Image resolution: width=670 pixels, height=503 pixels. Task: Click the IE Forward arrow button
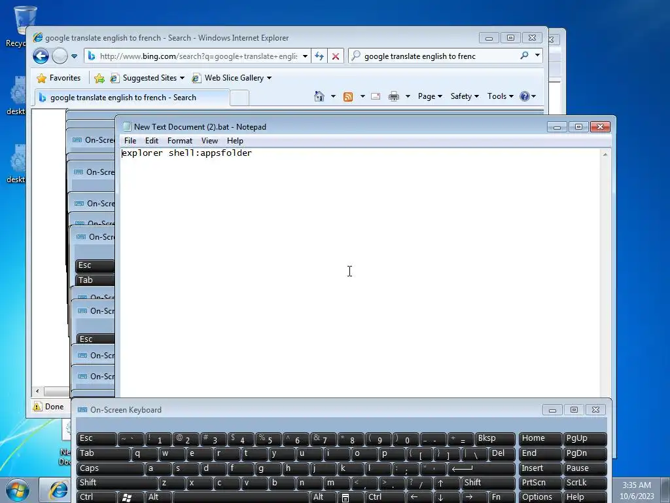(60, 56)
